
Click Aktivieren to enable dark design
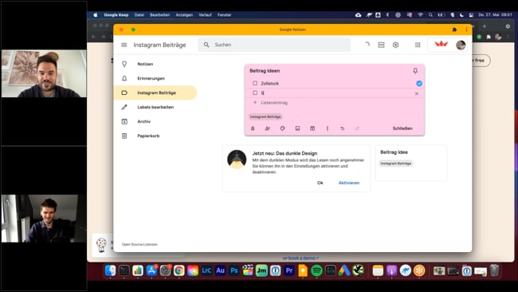pos(349,183)
